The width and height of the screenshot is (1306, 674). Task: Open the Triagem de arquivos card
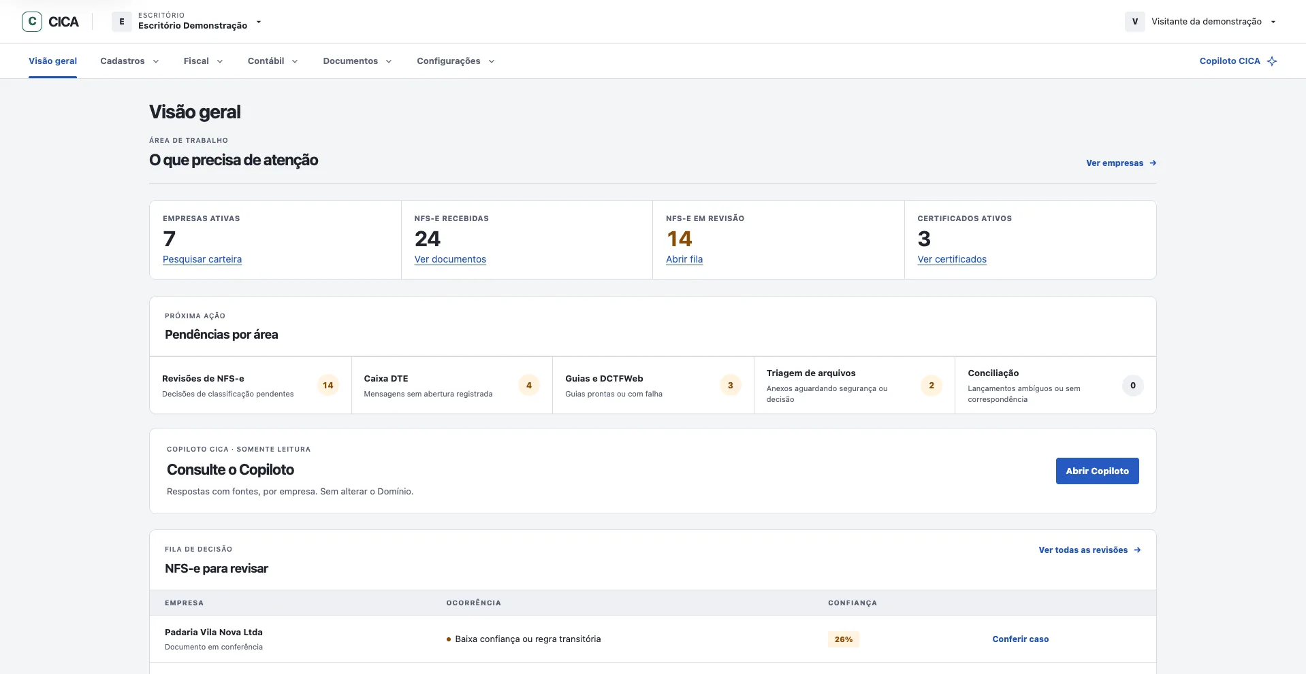pos(855,386)
